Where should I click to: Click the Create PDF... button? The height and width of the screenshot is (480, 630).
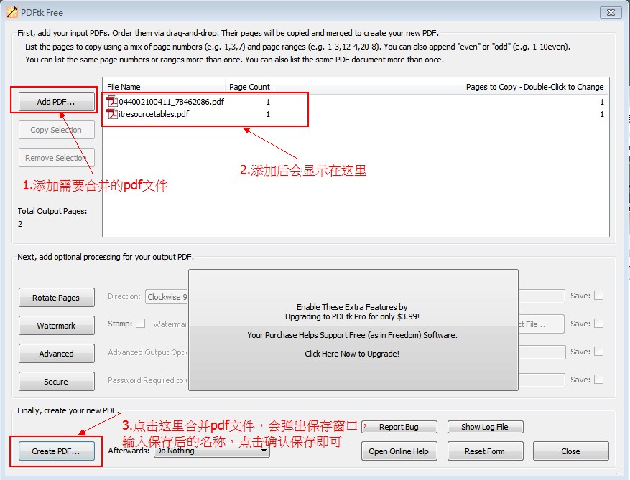coord(56,451)
